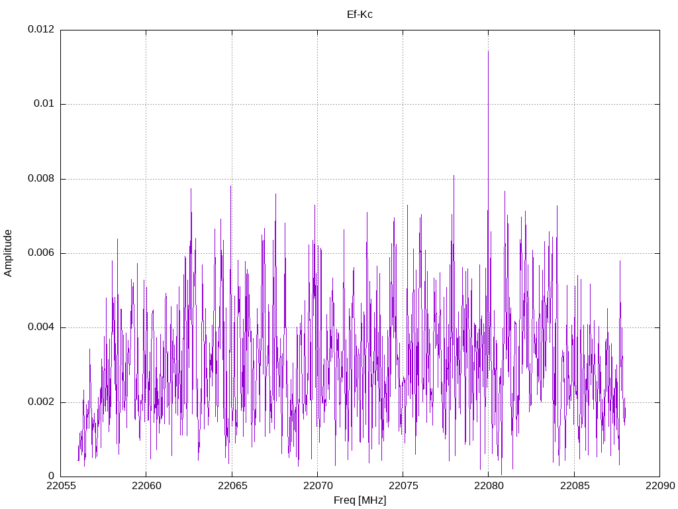Click x-axis tick label 22085
The image size is (678, 509).
[x=574, y=486]
